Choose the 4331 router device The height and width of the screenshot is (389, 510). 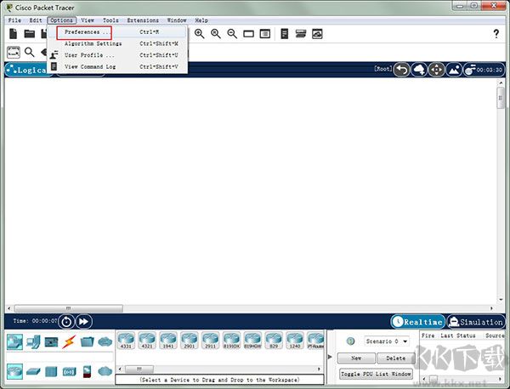[x=126, y=341]
